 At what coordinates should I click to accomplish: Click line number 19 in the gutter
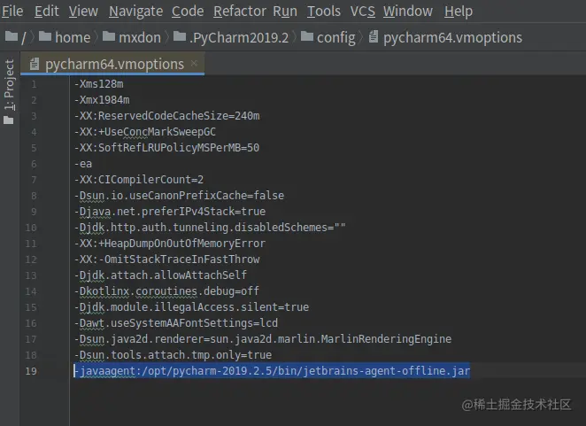click(31, 371)
